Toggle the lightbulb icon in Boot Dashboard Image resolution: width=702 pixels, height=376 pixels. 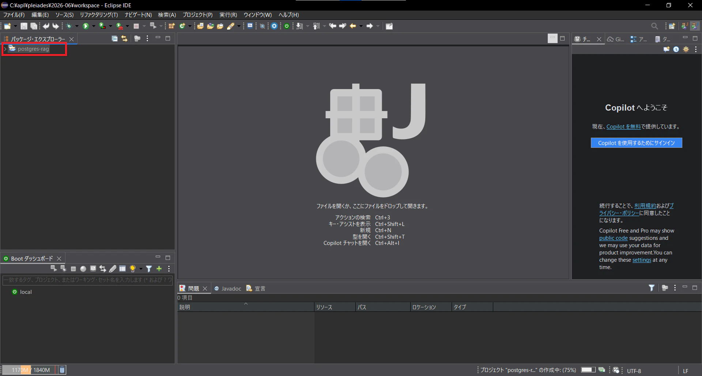tap(132, 269)
